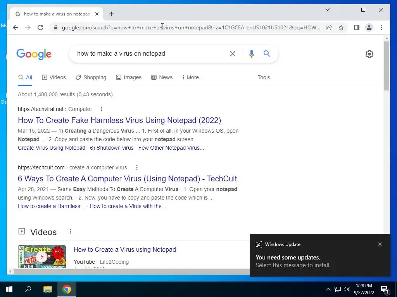Click the volume speaker tray icon
Screen dimensions: 397x297
[347, 289]
